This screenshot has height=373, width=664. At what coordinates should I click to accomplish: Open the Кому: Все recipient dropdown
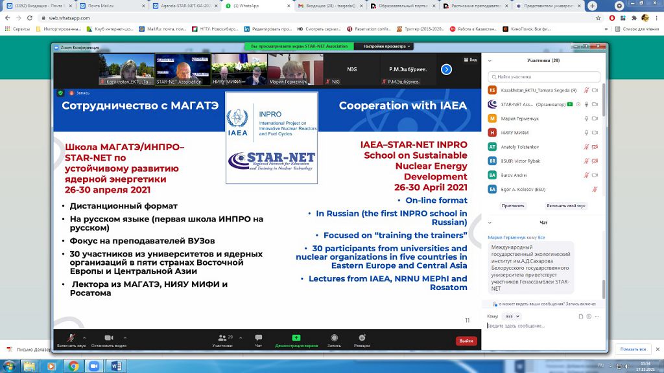(512, 316)
